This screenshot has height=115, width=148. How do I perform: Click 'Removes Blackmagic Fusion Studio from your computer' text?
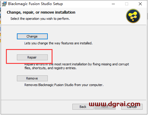[64, 85]
